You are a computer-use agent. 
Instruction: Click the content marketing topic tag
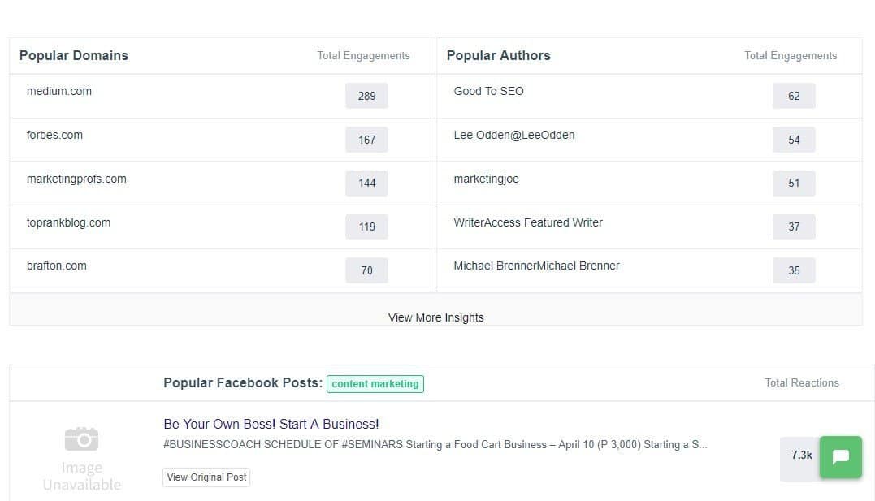pyautogui.click(x=375, y=383)
